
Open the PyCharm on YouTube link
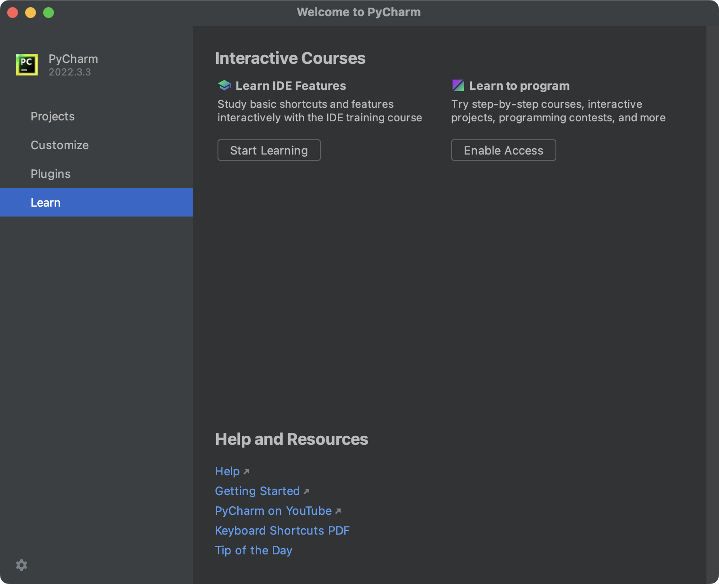[273, 511]
